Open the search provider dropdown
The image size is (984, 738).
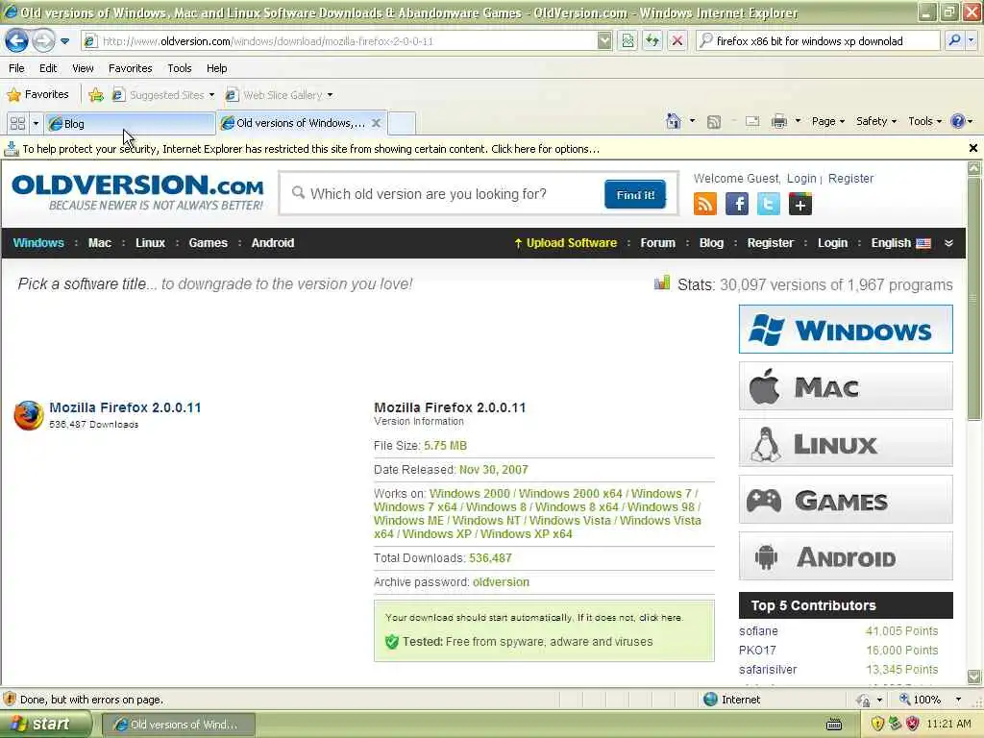[972, 41]
